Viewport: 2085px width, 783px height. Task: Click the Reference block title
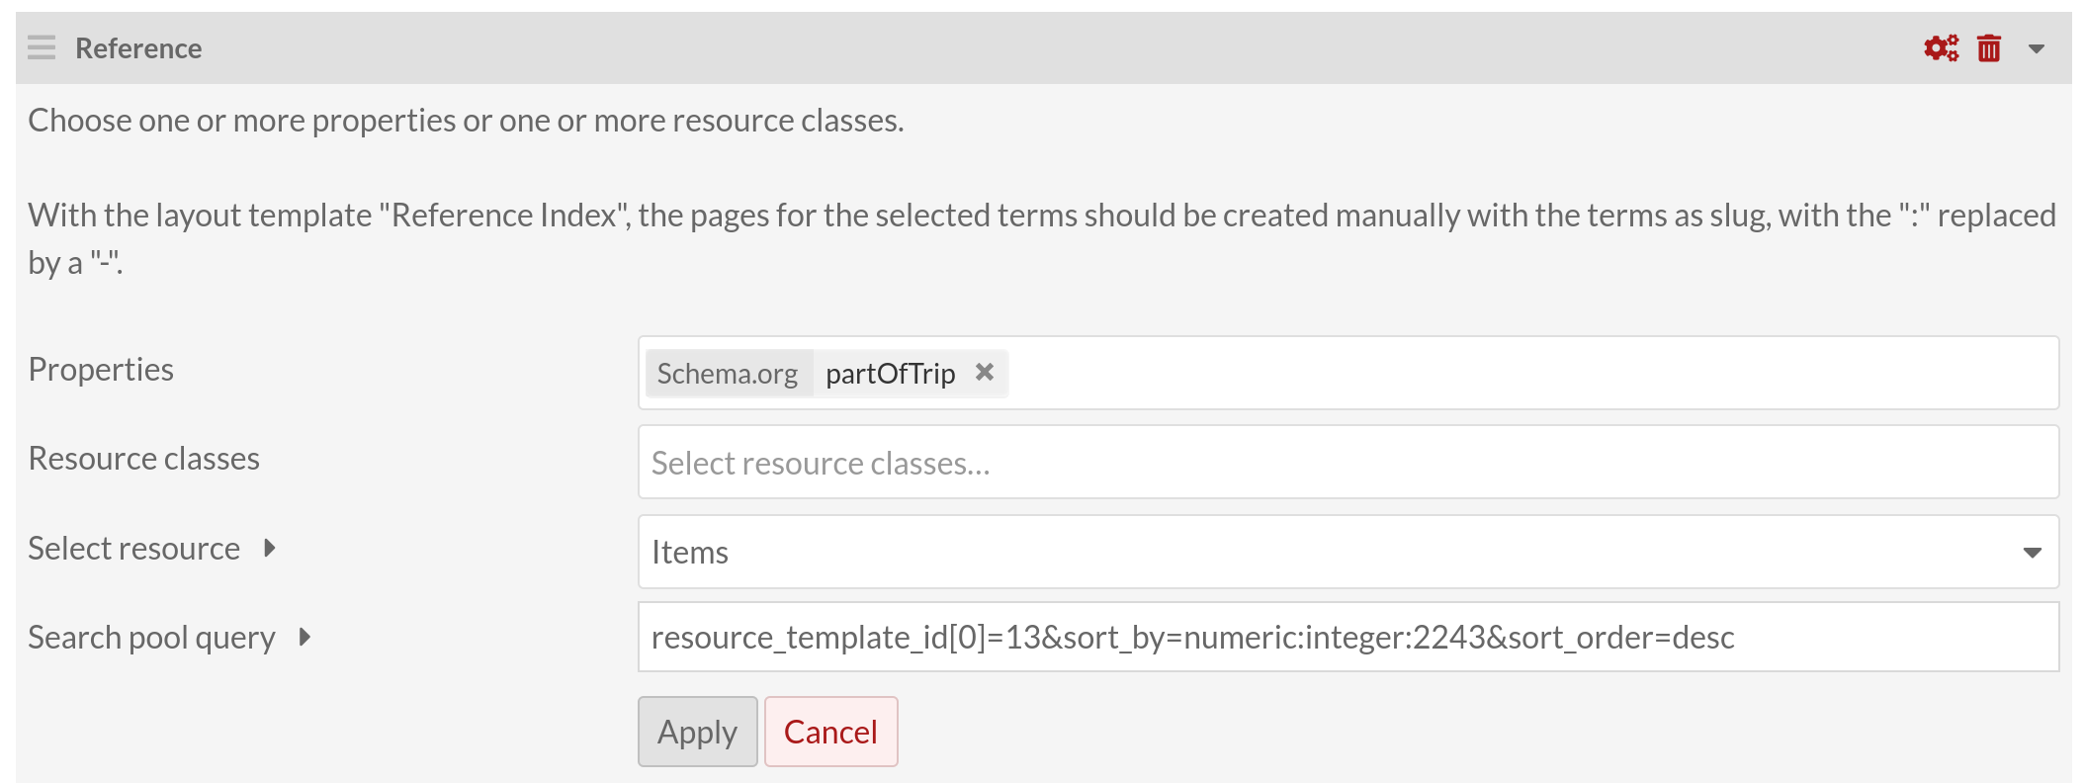coord(138,48)
